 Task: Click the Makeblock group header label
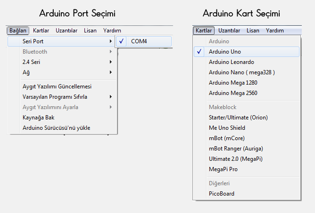click(223, 107)
